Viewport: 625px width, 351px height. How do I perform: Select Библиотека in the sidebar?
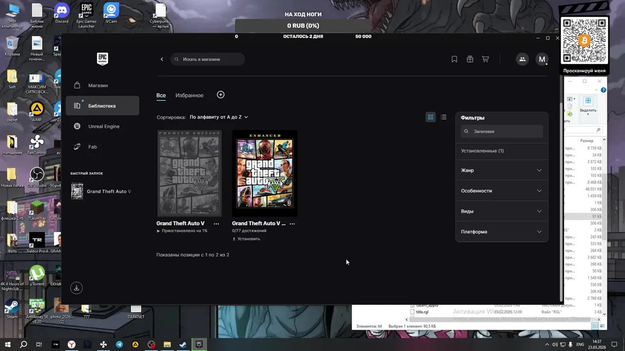coord(103,106)
